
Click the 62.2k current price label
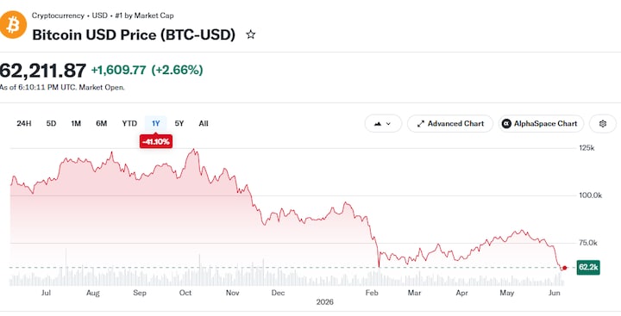(x=588, y=268)
